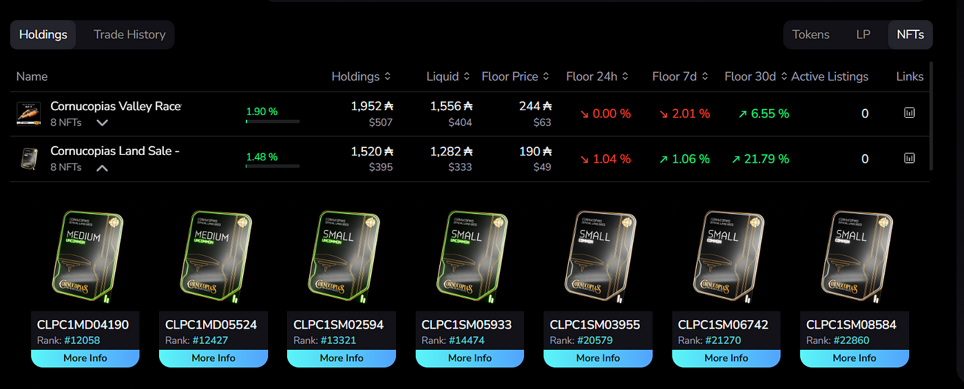Click CLPC1MD04190 card image
Screen dimensions: 964x389
coord(87,258)
